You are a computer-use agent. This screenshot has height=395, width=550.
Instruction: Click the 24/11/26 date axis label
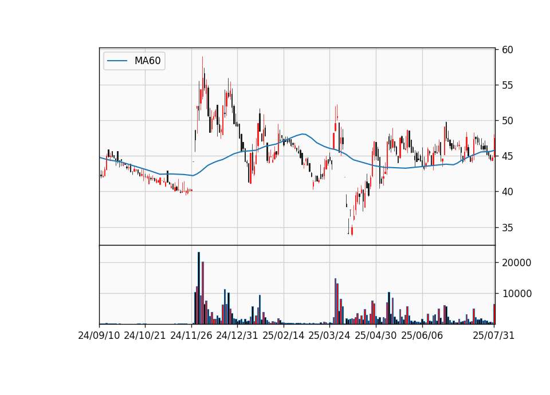pos(191,335)
